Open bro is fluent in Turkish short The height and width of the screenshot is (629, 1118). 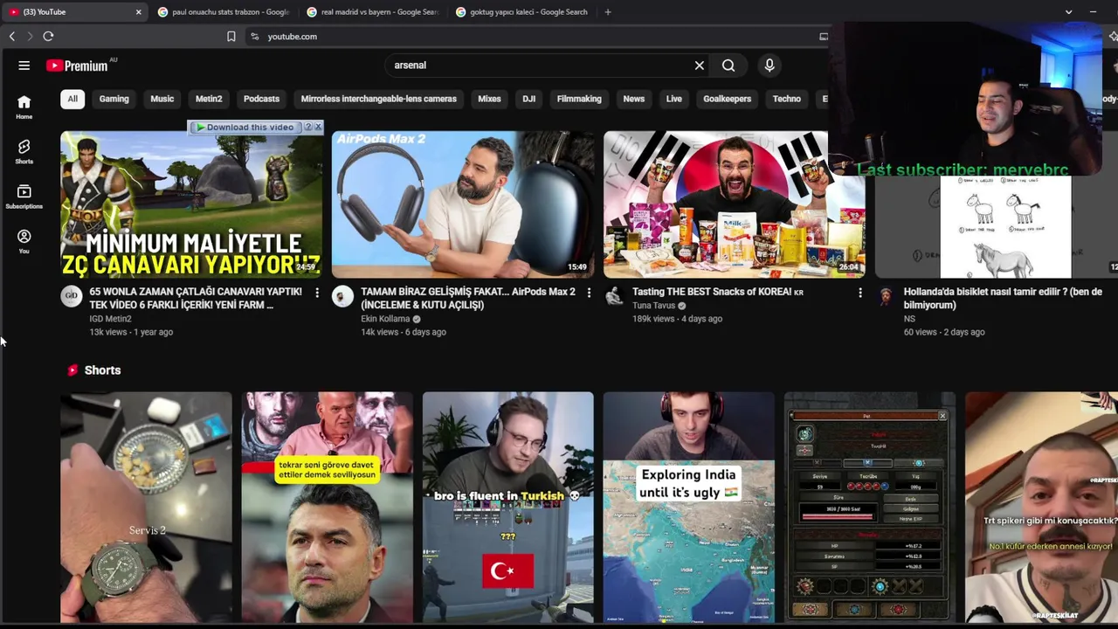tap(507, 508)
